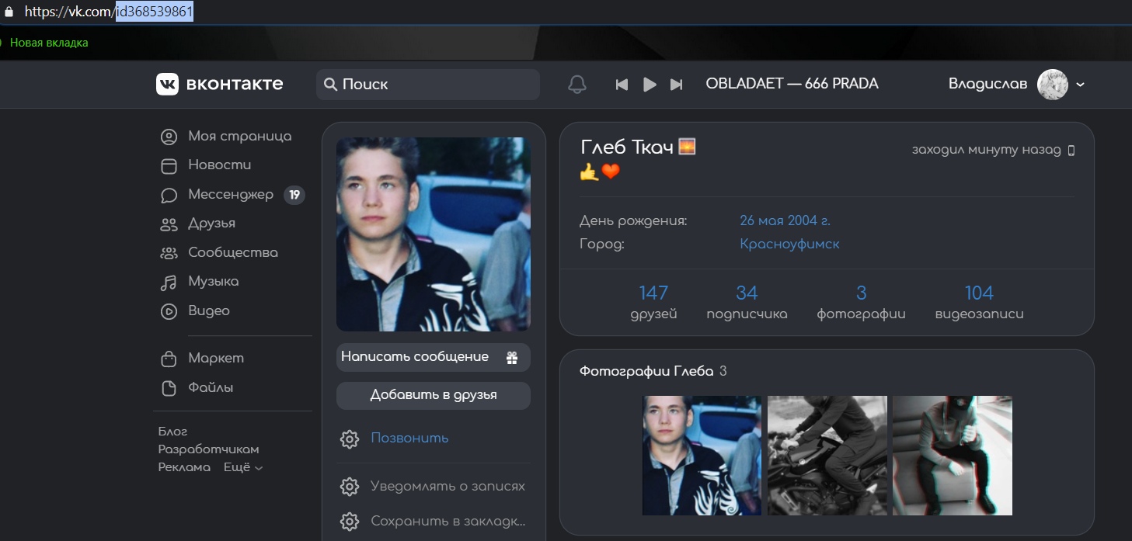Enable Уведомлять о записях

tap(448, 487)
